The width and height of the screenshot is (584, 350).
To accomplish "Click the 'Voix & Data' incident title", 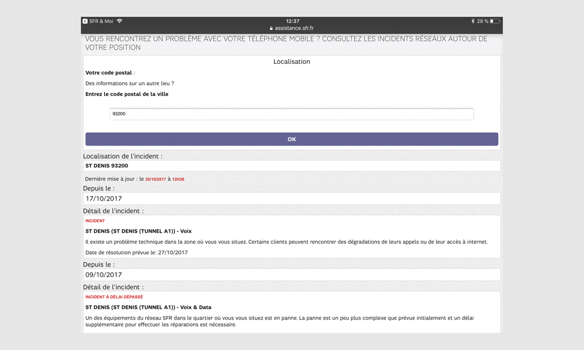I will pyautogui.click(x=148, y=308).
